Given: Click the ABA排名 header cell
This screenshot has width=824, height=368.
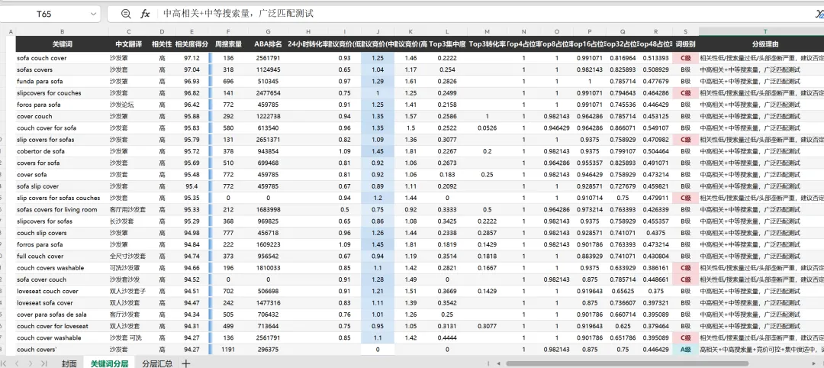Looking at the screenshot, I should (268, 44).
